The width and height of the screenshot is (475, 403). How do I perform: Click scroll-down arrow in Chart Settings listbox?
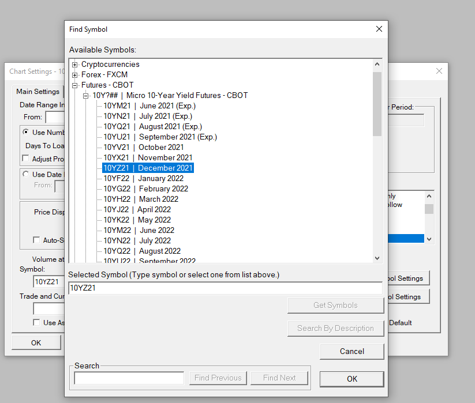click(429, 239)
